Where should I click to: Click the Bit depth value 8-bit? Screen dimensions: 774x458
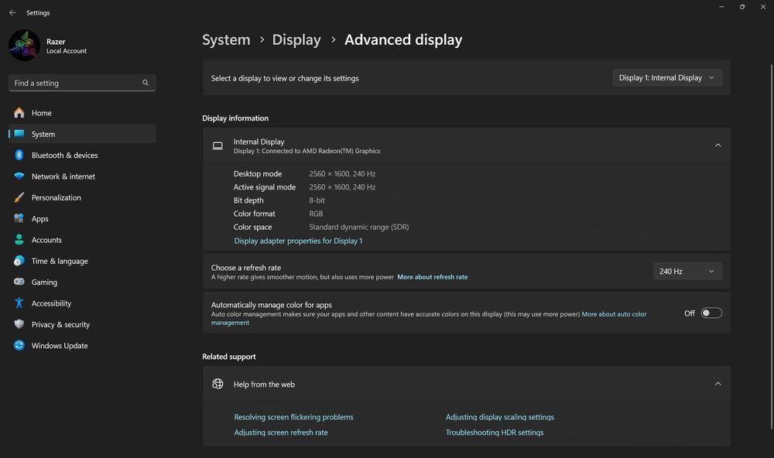coord(317,200)
